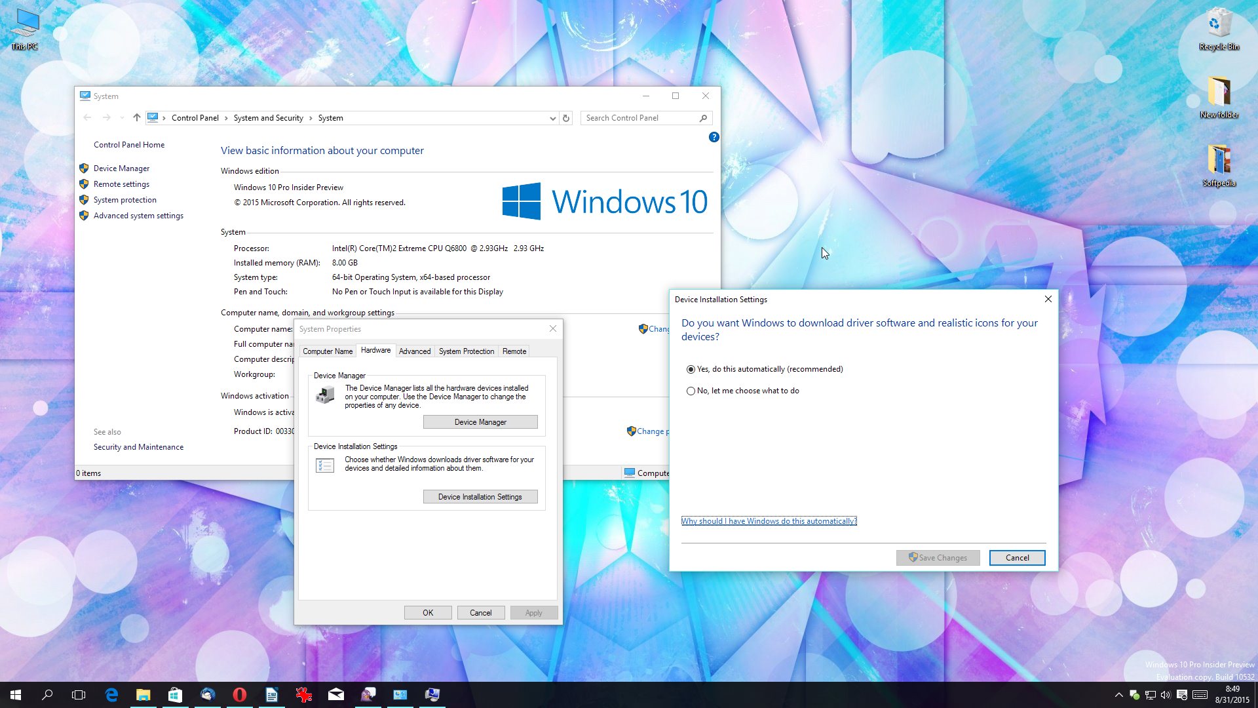The width and height of the screenshot is (1258, 708).
Task: Open Security and Maintenance link
Action: pos(138,447)
